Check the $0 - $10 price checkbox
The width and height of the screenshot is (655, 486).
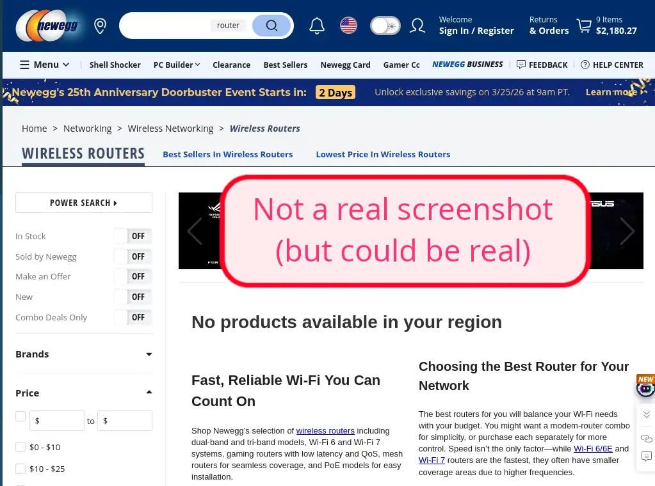click(x=20, y=447)
